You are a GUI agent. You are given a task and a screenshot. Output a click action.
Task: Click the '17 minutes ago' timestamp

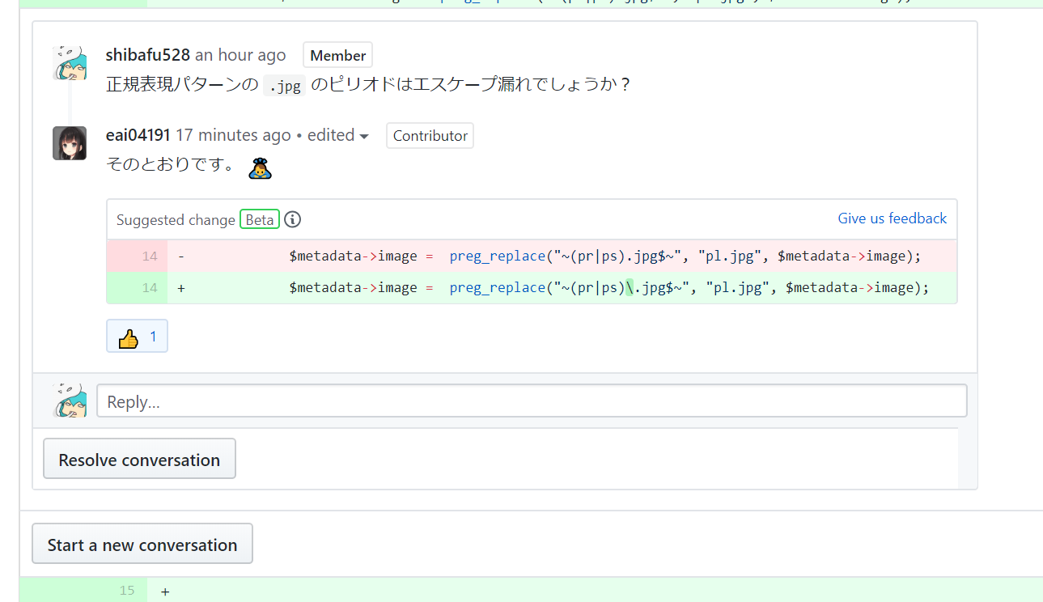(233, 135)
